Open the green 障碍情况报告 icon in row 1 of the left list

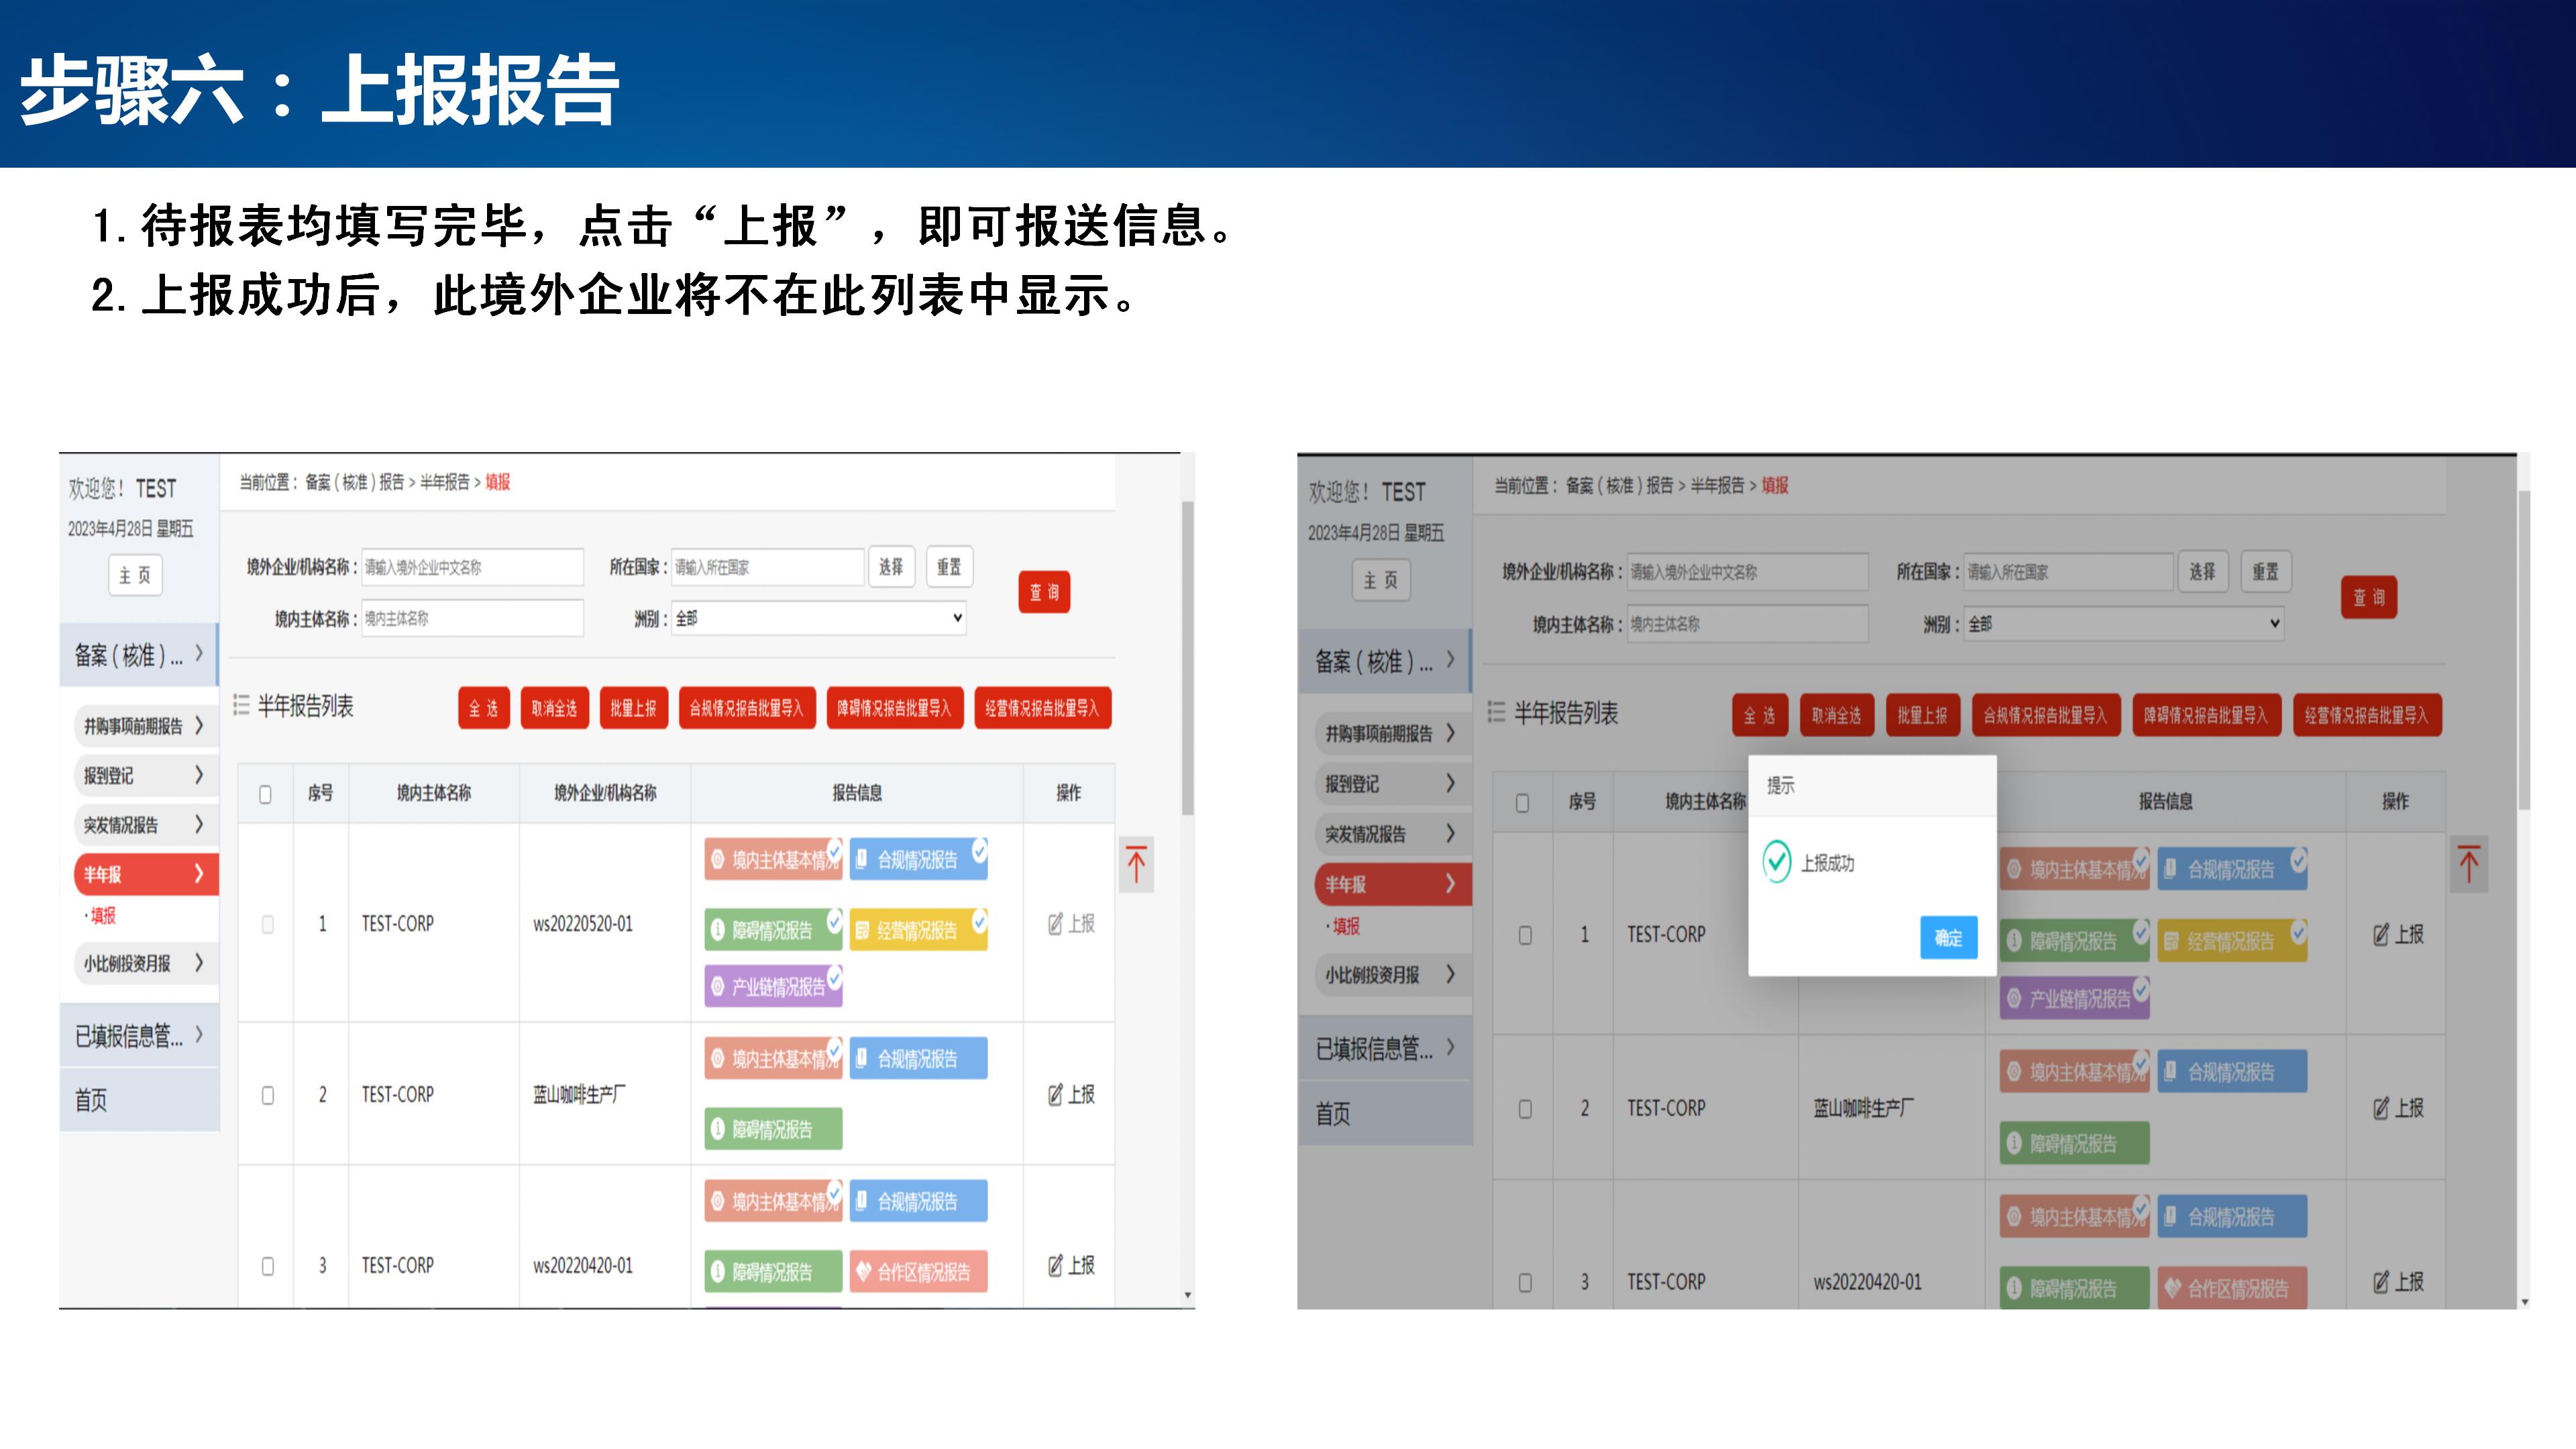coord(772,930)
